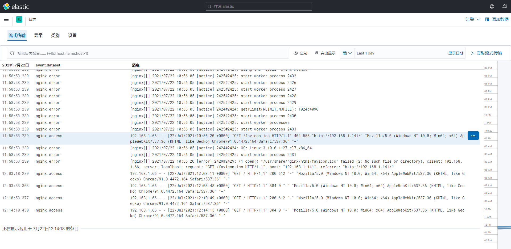Switch to the 设置 tab

point(72,35)
